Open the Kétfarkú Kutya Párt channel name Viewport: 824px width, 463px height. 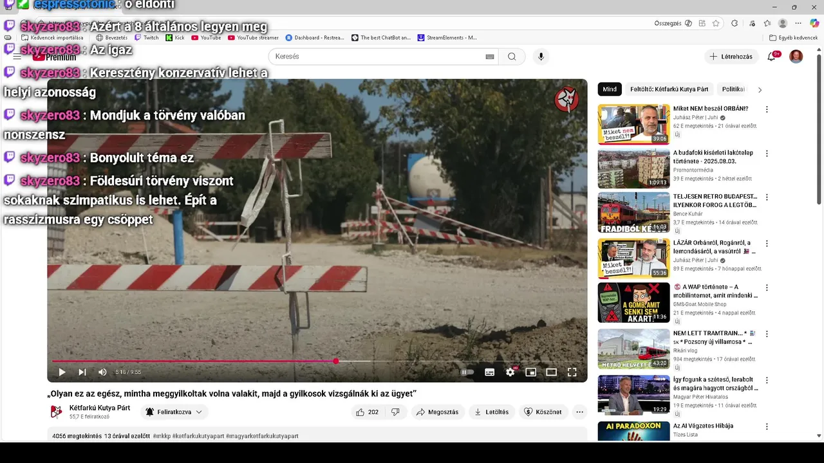tap(100, 408)
